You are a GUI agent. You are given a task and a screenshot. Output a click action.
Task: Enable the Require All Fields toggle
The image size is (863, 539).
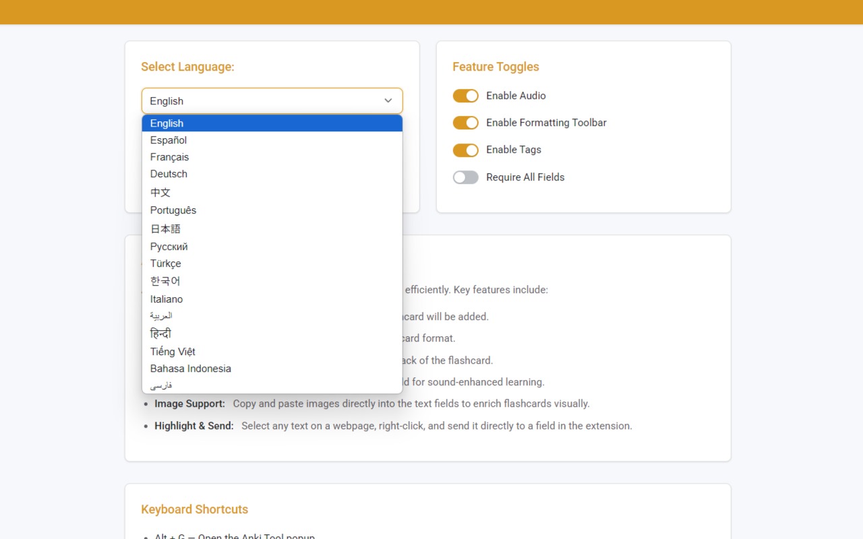click(465, 177)
